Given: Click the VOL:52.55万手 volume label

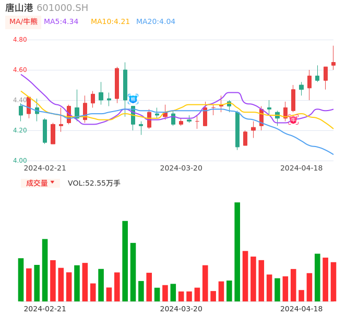Looking at the screenshot, I should tap(94, 183).
